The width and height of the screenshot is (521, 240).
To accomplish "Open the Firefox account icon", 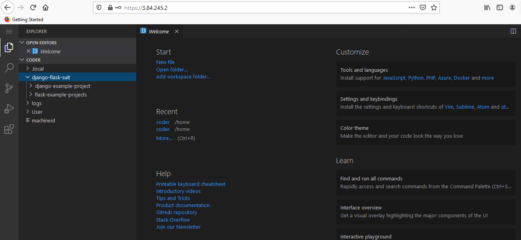I will [512, 7].
